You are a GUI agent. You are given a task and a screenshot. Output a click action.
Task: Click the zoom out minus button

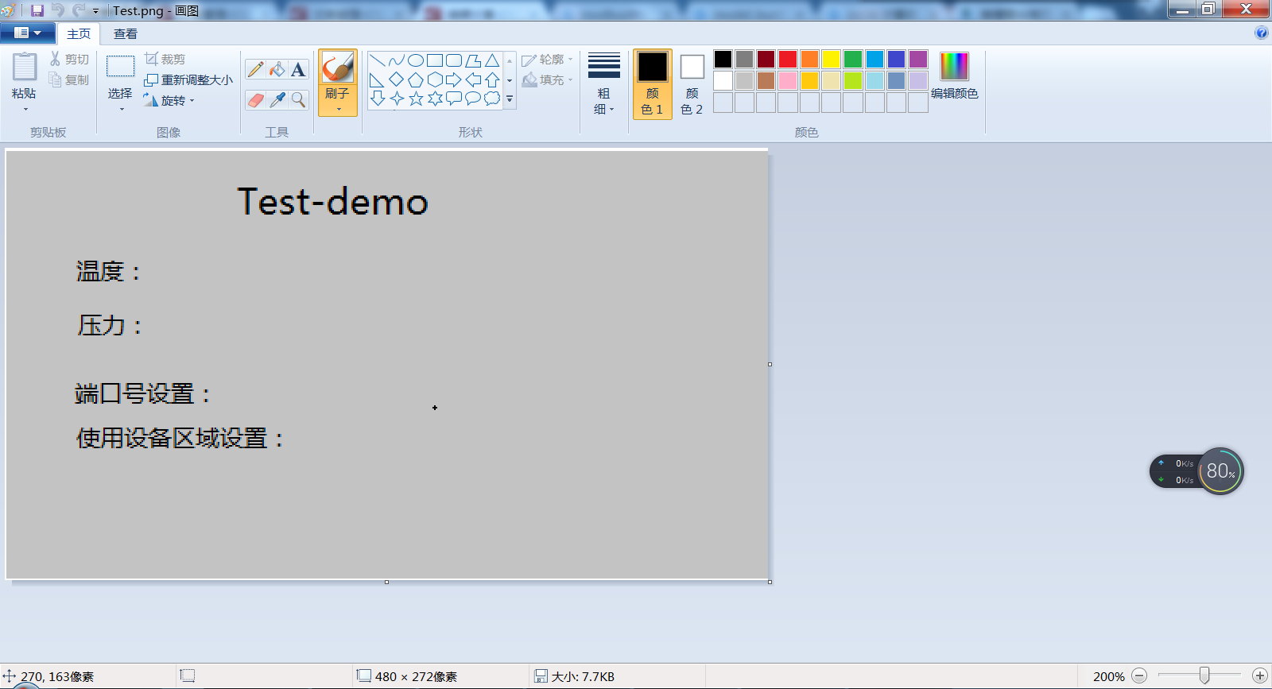pos(1139,676)
